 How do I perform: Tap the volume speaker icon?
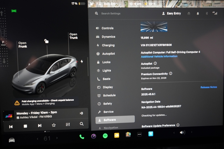[182, 133]
